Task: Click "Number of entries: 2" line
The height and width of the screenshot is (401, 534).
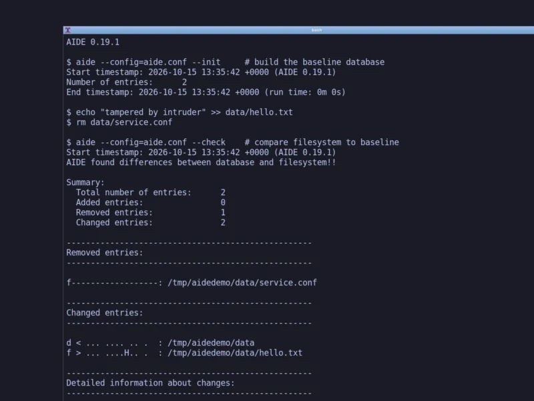Action: (127, 82)
